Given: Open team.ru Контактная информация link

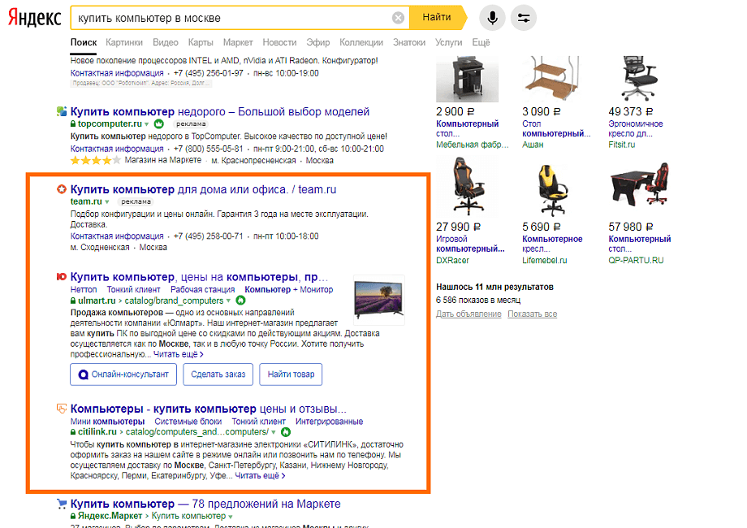Looking at the screenshot, I should coord(117,236).
